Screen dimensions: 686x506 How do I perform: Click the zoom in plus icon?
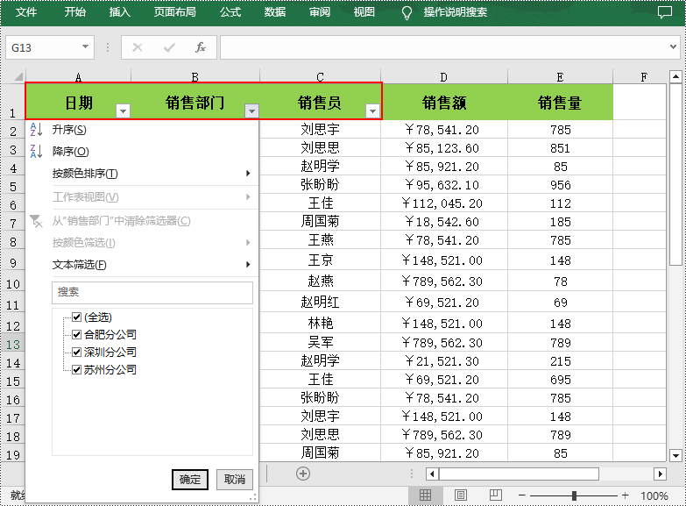click(x=626, y=495)
